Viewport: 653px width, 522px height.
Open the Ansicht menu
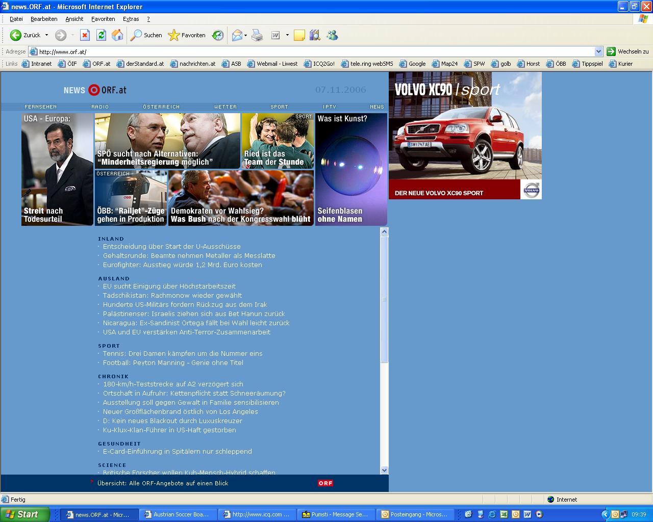74,19
